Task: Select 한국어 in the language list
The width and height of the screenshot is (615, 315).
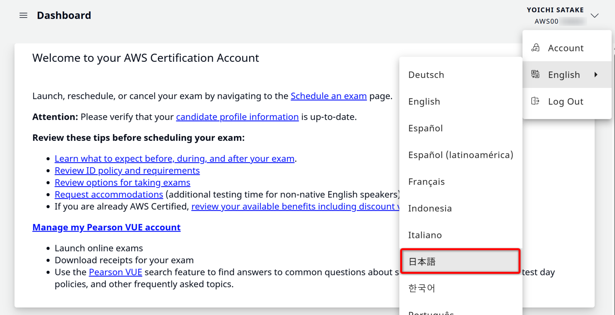Action: tap(461, 288)
